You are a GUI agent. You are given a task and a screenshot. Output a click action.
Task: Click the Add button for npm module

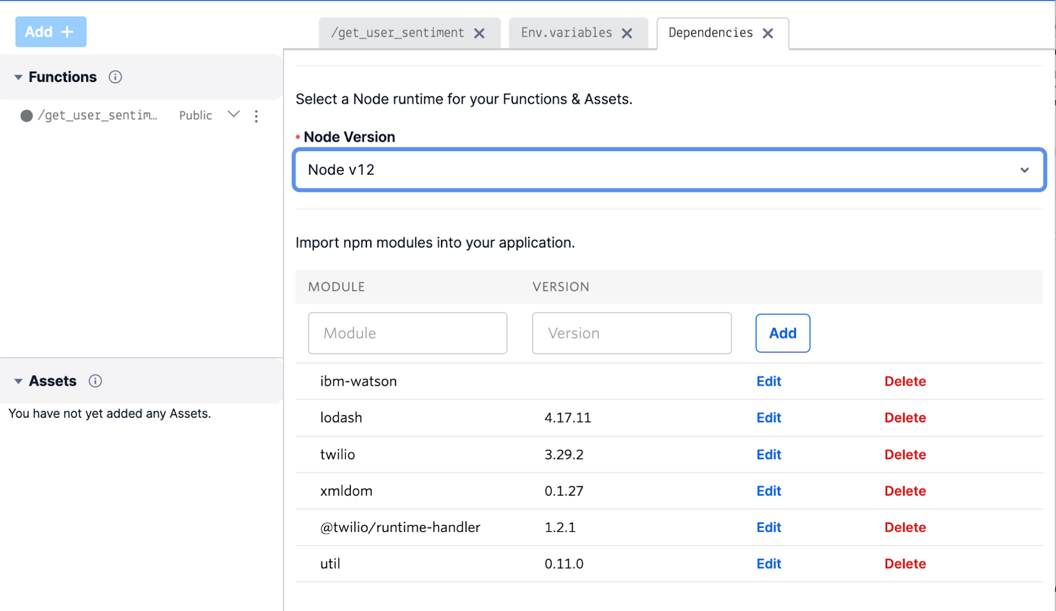point(783,333)
